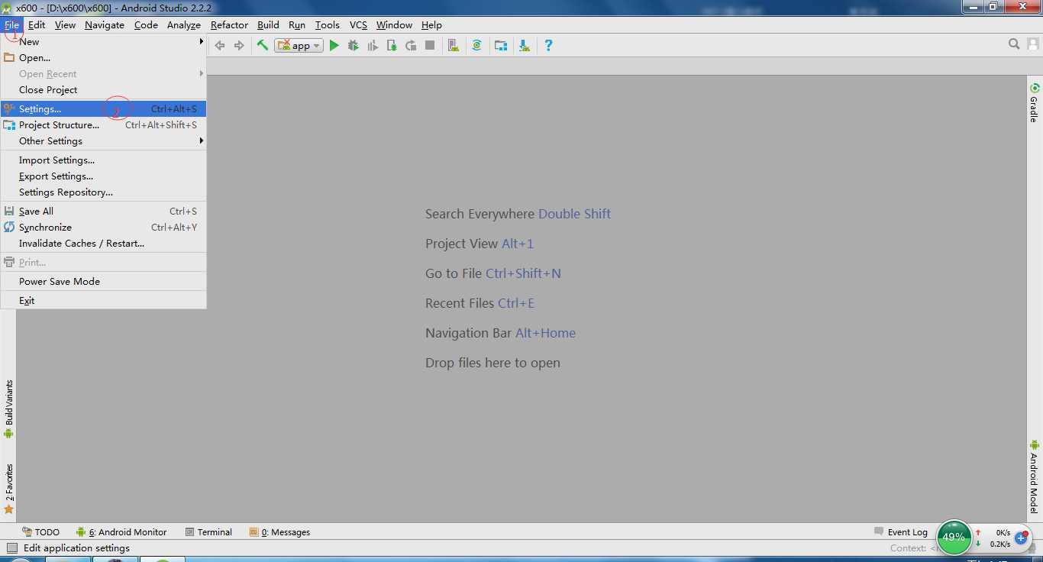Choose Import Settings...
The image size is (1043, 562).
tap(103, 160)
